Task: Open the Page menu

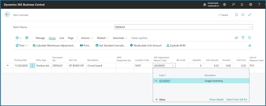Action: tap(71, 38)
